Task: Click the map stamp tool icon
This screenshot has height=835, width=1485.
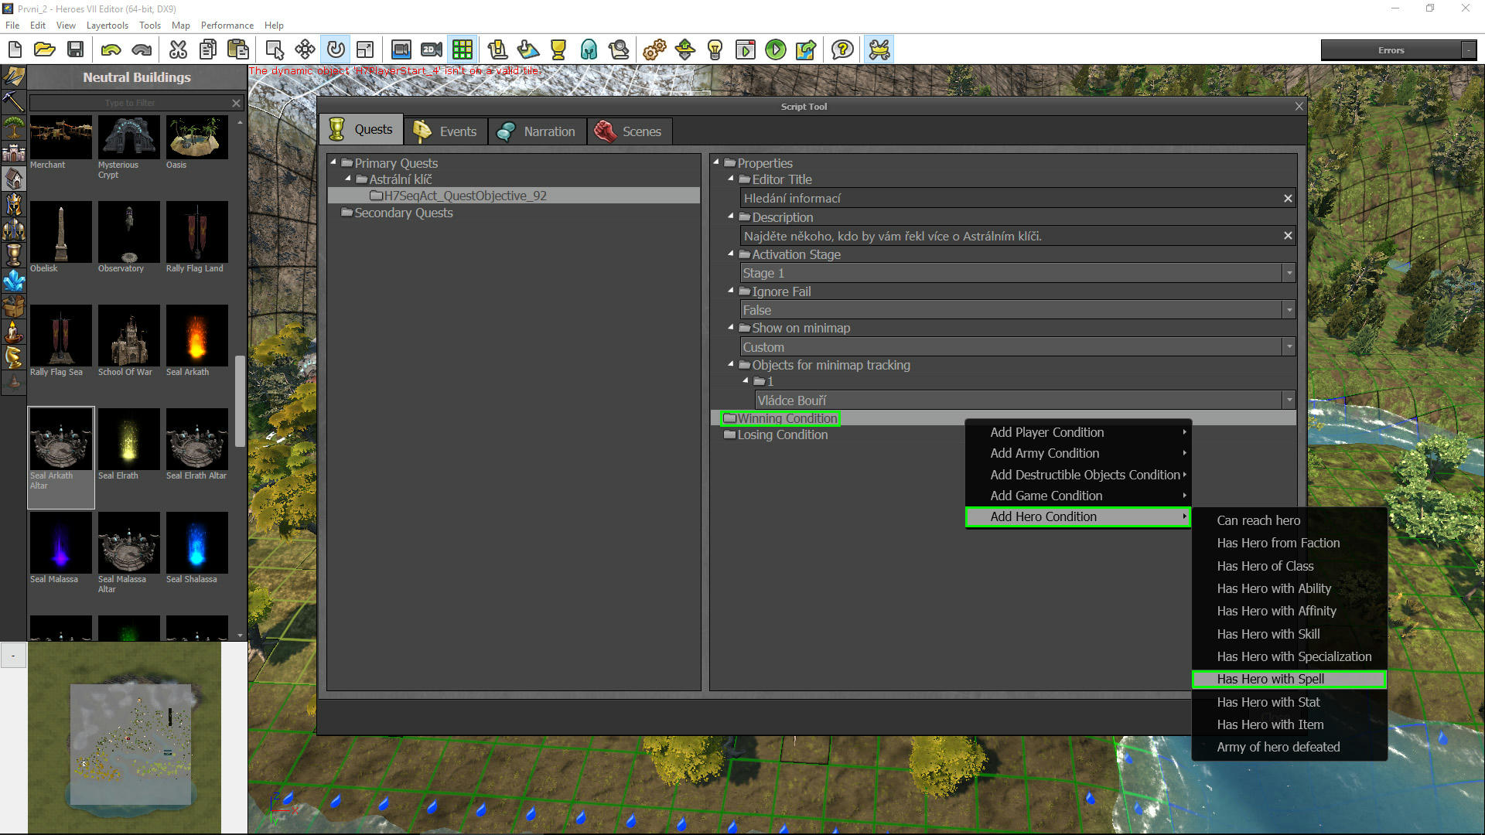Action: click(528, 50)
